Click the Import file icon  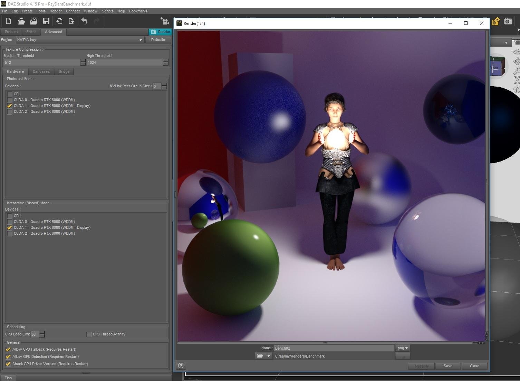click(59, 21)
